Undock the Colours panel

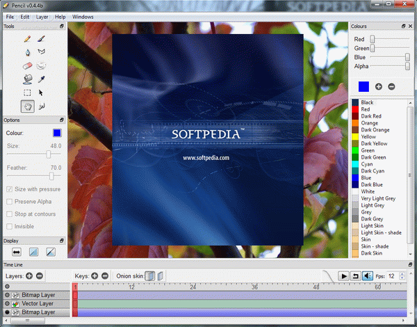click(403, 26)
